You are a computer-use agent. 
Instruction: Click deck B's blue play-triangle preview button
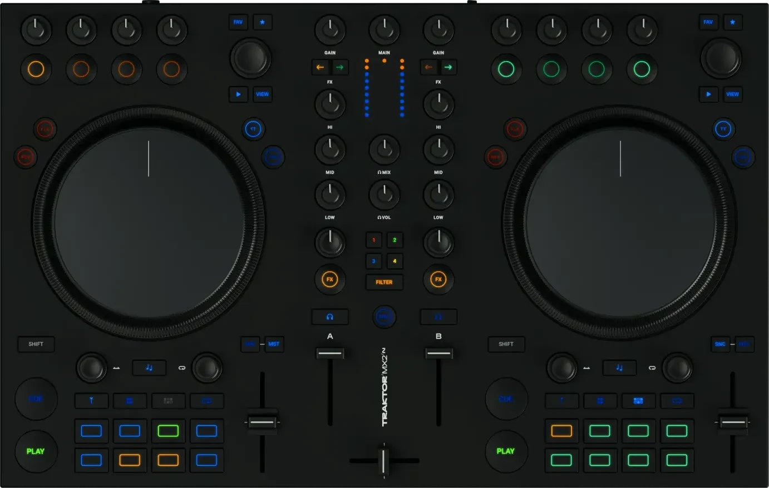(x=708, y=94)
